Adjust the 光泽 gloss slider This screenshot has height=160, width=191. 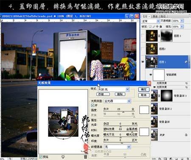tap(120, 126)
